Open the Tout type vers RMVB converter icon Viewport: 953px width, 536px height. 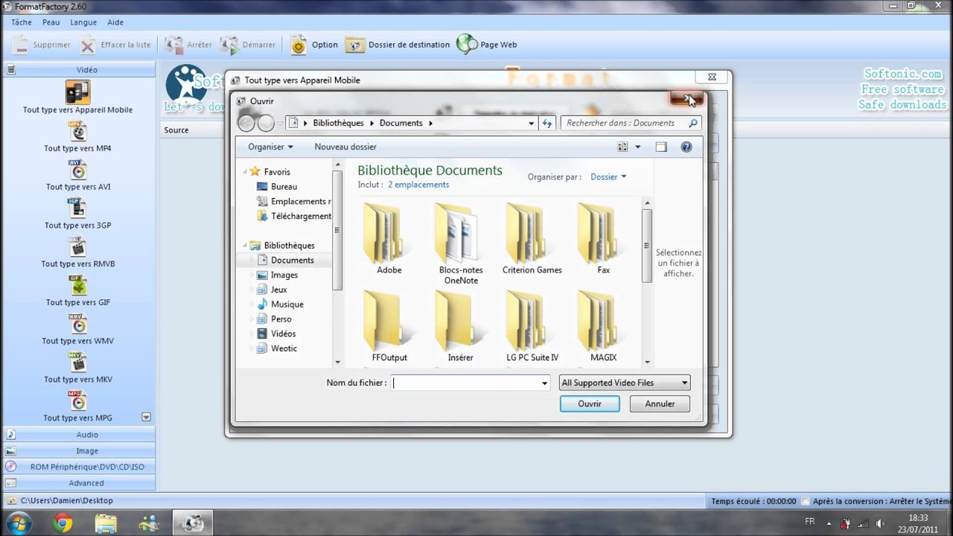77,247
